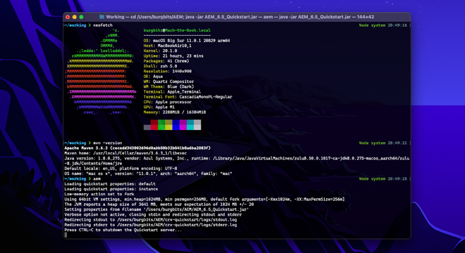Select the bold "Apache Maven 3.6.3" line
This screenshot has height=253, width=465.
click(x=137, y=148)
